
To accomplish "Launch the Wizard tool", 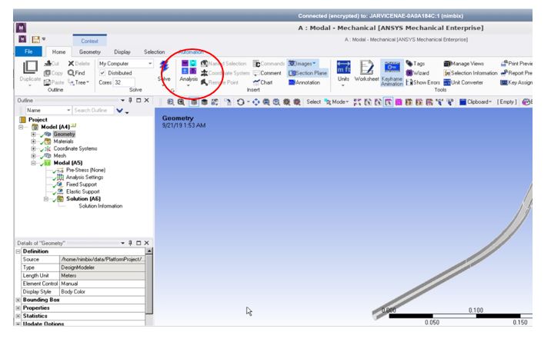I will tap(417, 73).
